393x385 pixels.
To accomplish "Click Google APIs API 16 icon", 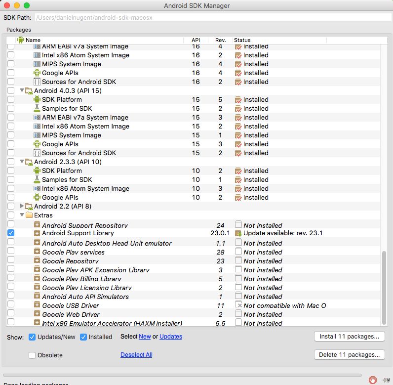I will coord(37,73).
